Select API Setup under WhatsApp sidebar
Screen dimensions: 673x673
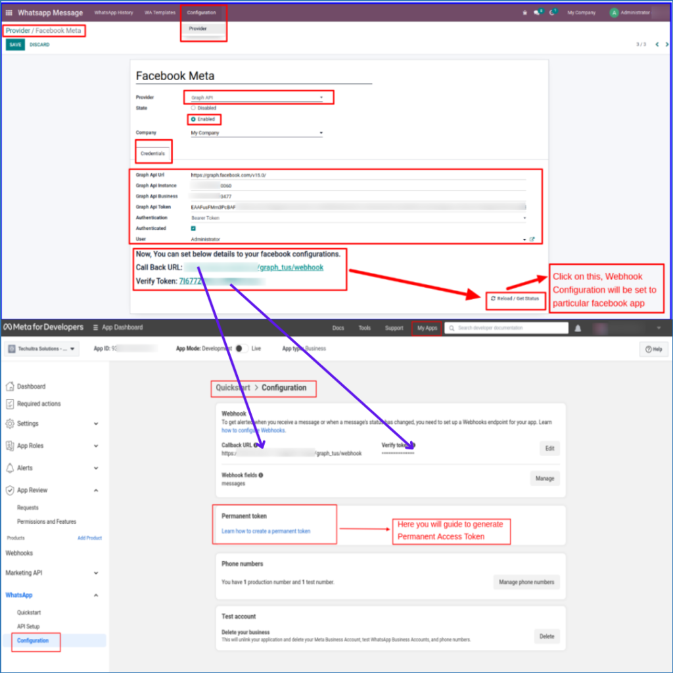[28, 626]
